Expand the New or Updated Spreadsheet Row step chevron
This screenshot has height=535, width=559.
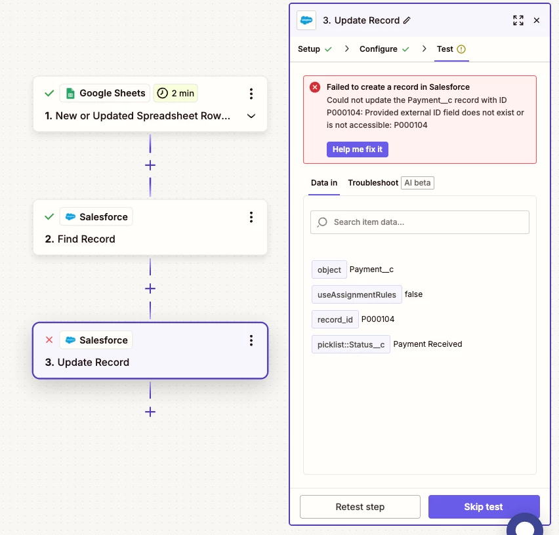(251, 116)
